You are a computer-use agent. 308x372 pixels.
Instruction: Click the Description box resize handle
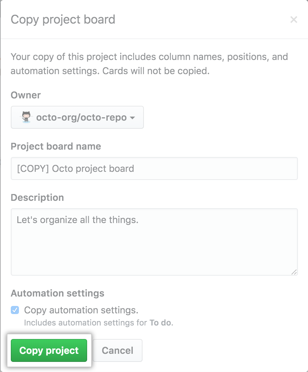click(x=294, y=272)
